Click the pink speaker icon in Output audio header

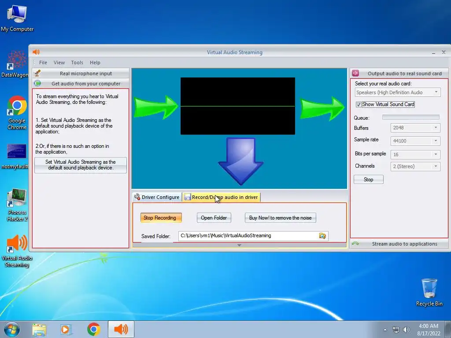[x=355, y=73]
